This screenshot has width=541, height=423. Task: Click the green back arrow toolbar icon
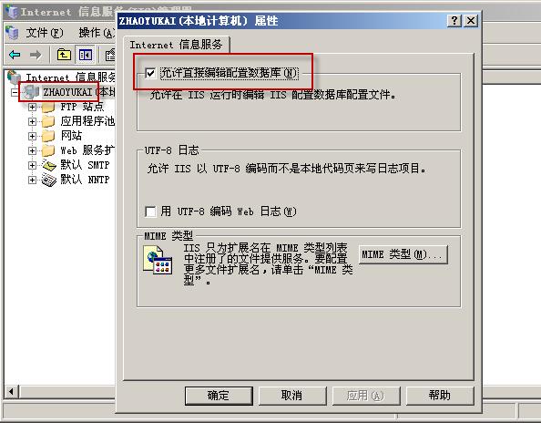15,55
